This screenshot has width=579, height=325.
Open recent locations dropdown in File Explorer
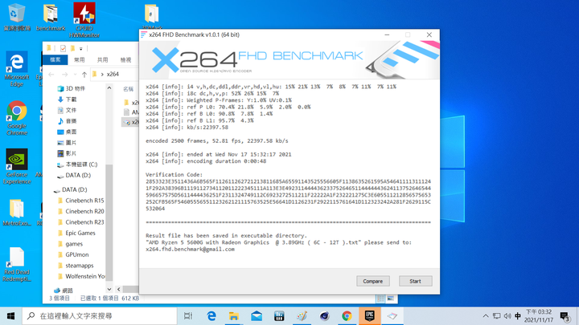76,75
